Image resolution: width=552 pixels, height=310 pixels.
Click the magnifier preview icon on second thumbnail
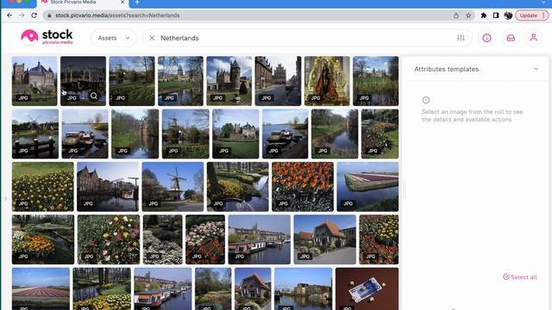(x=94, y=96)
